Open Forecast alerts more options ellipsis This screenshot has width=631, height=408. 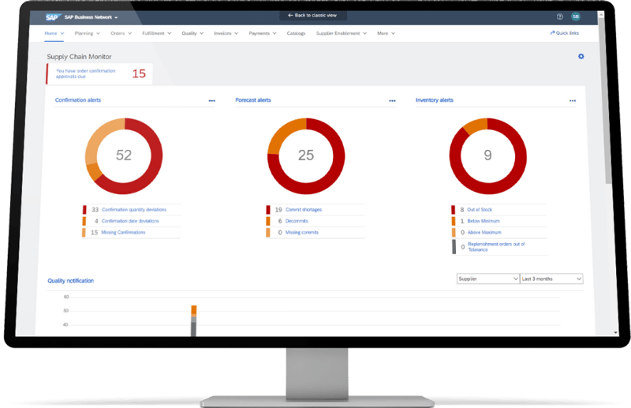(x=392, y=101)
